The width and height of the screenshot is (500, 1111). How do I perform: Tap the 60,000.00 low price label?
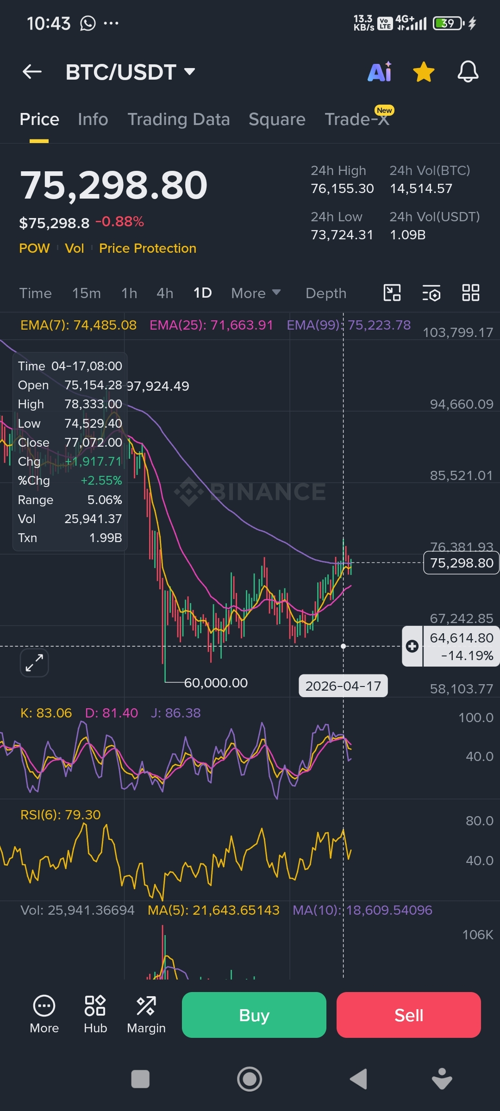pyautogui.click(x=216, y=683)
